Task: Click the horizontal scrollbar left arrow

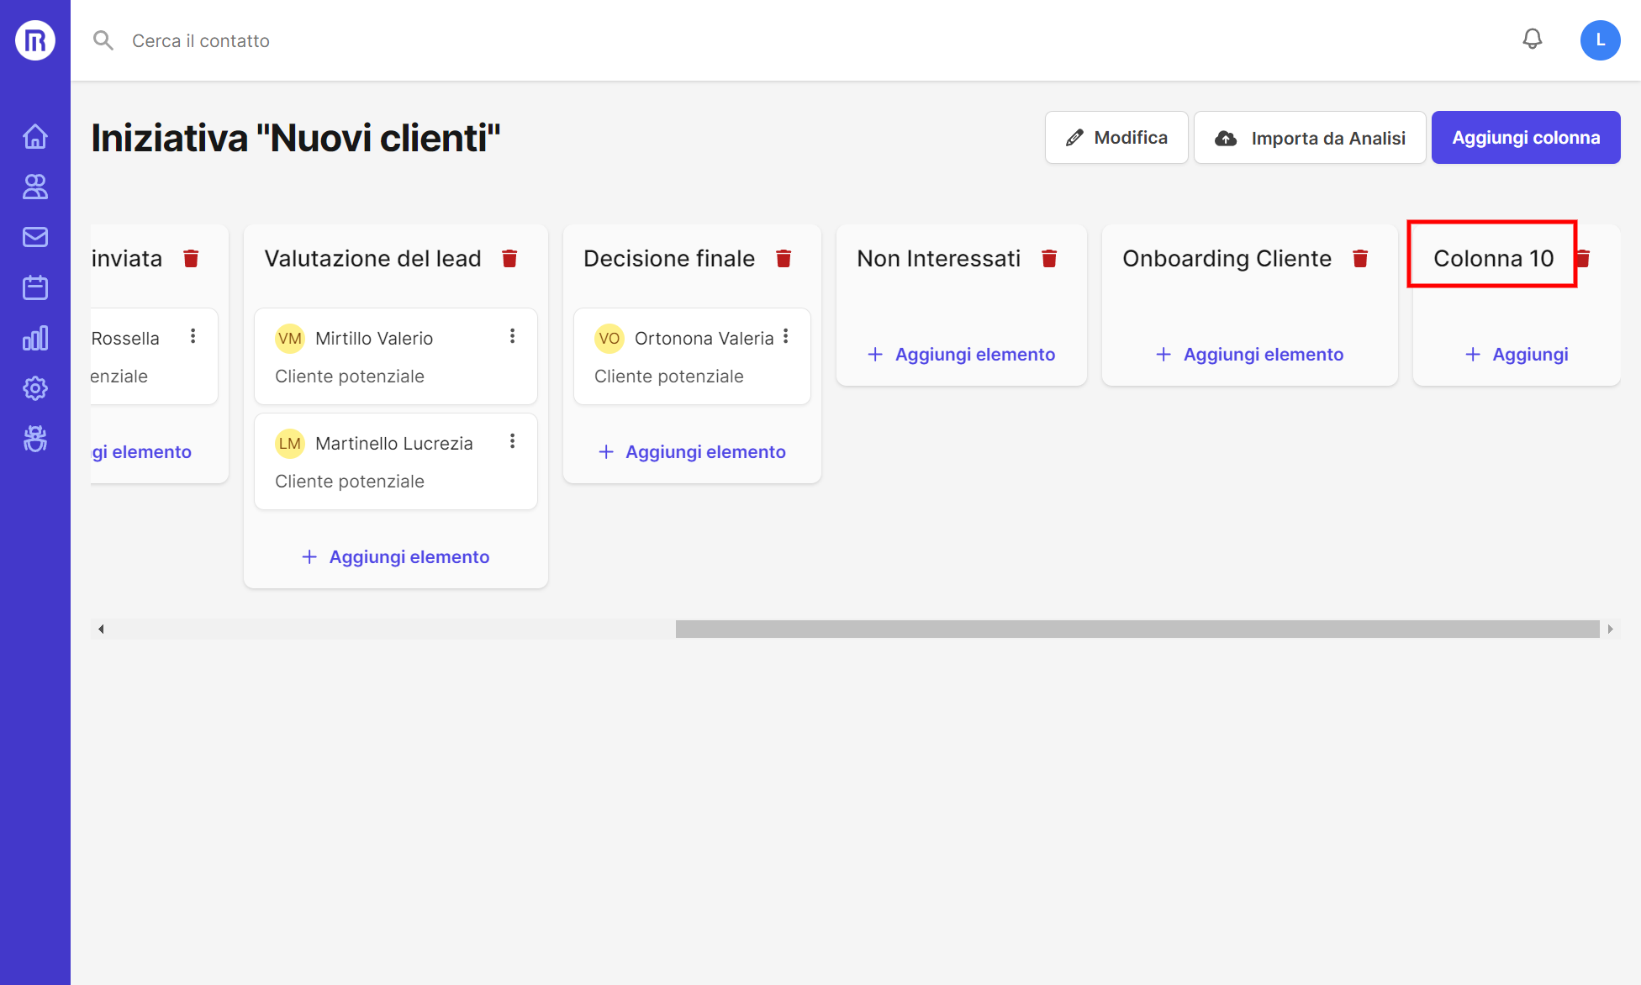Action: 101,629
